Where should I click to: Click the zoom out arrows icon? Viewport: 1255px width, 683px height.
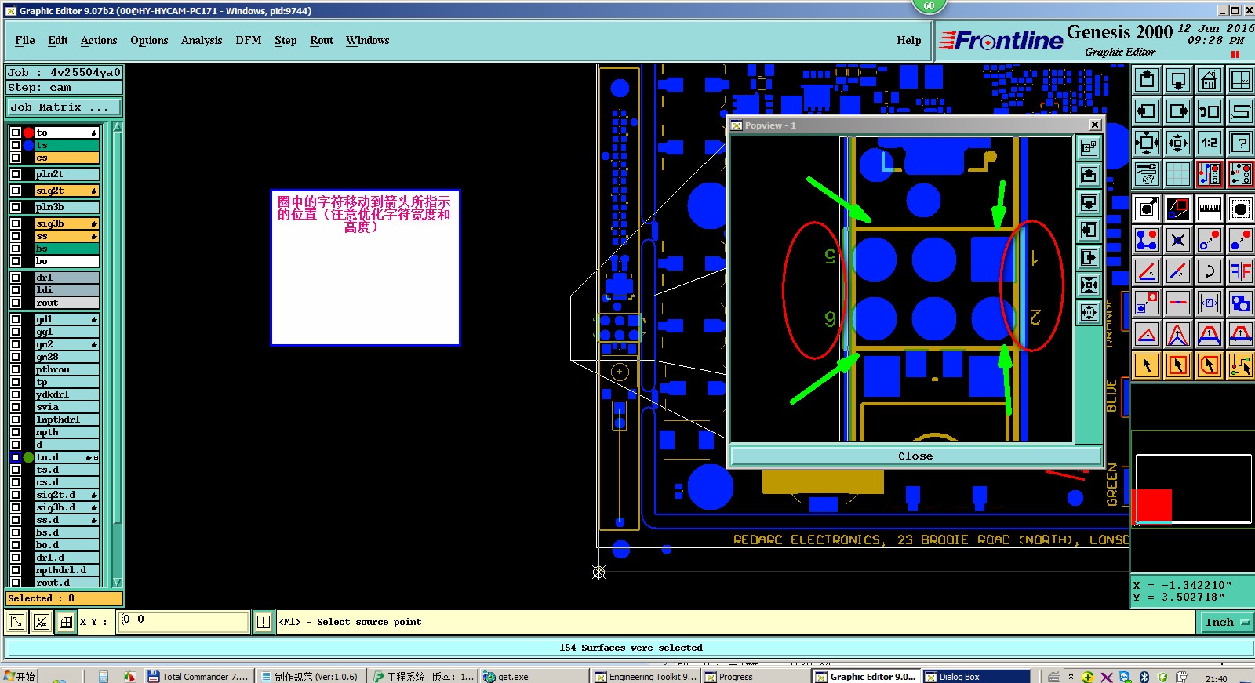pos(1147,143)
